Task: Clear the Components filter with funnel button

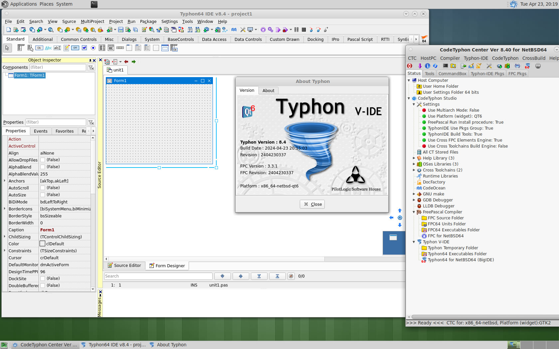Action: click(91, 67)
